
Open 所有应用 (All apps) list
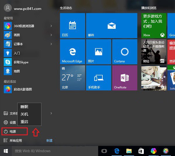coord(16,141)
